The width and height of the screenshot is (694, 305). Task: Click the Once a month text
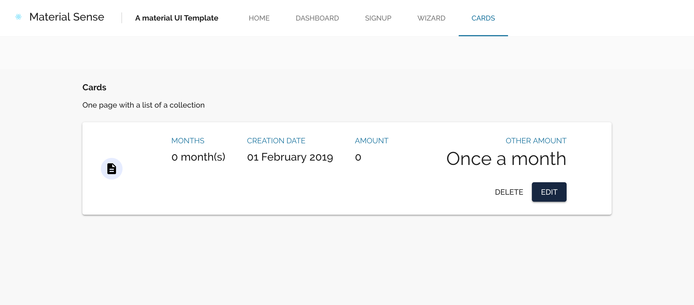click(x=506, y=159)
